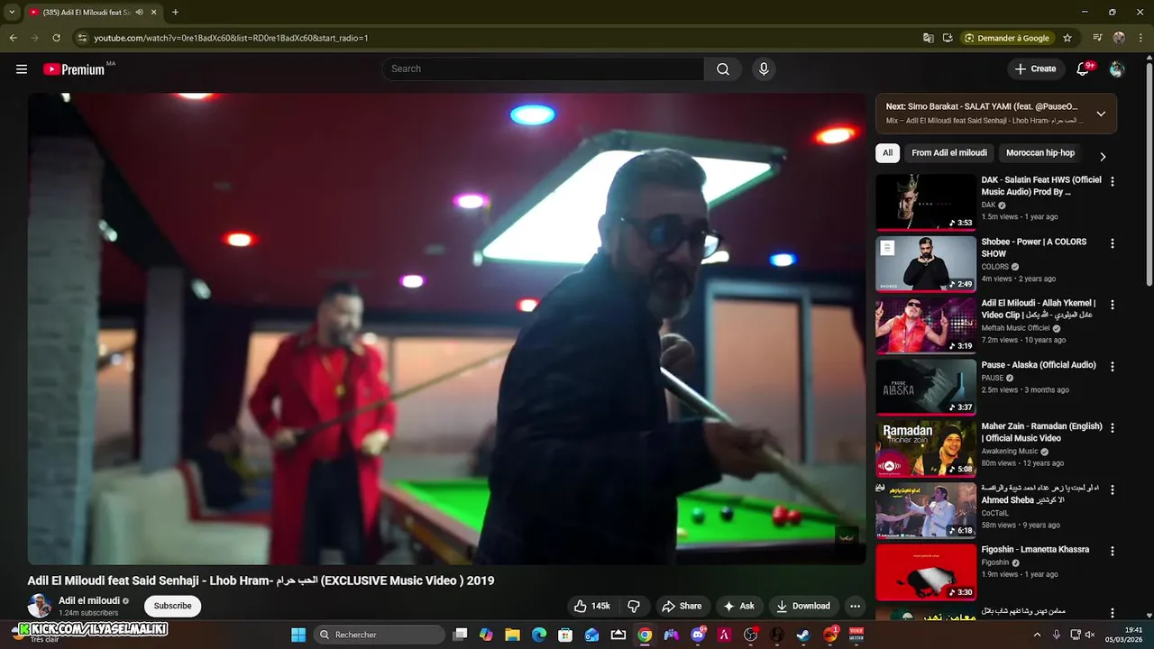Open DAK Salatin video thumbnail

(x=926, y=202)
